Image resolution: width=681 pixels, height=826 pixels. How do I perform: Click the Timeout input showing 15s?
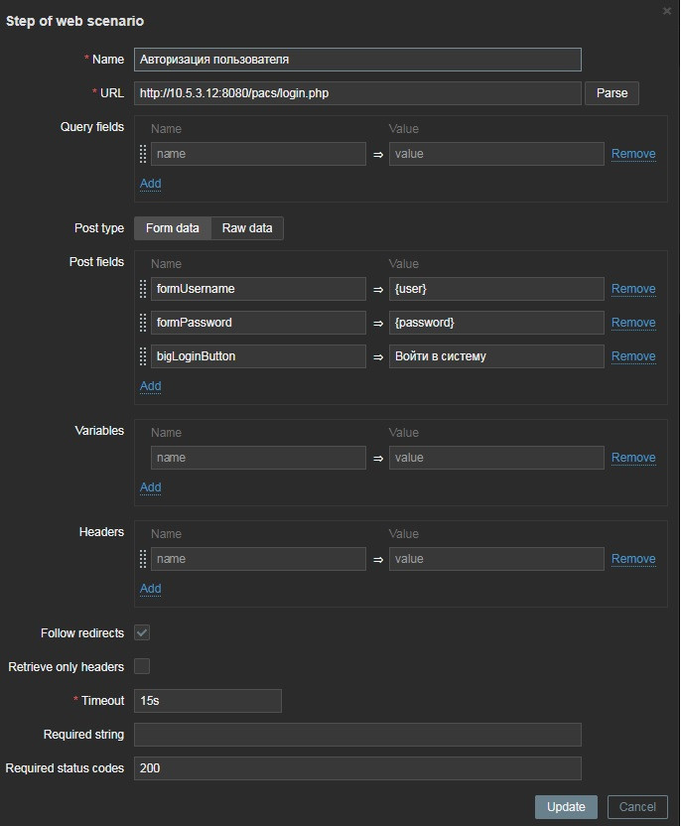(x=207, y=701)
